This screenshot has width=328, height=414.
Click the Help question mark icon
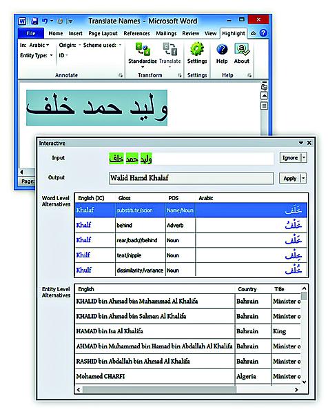tap(222, 50)
